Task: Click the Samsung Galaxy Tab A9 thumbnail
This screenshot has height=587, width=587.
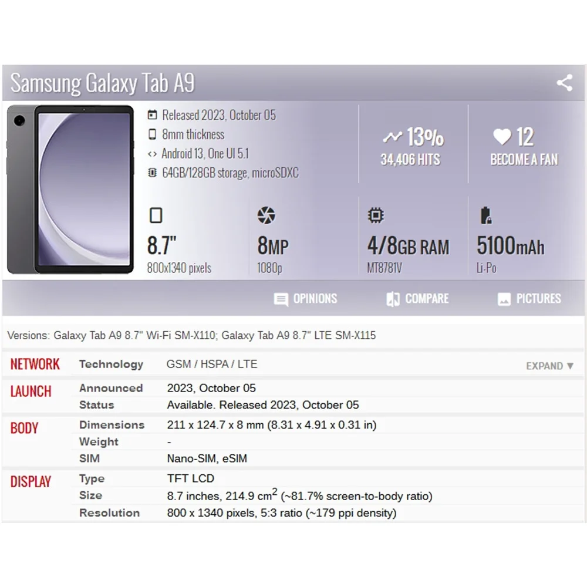Action: [x=70, y=190]
